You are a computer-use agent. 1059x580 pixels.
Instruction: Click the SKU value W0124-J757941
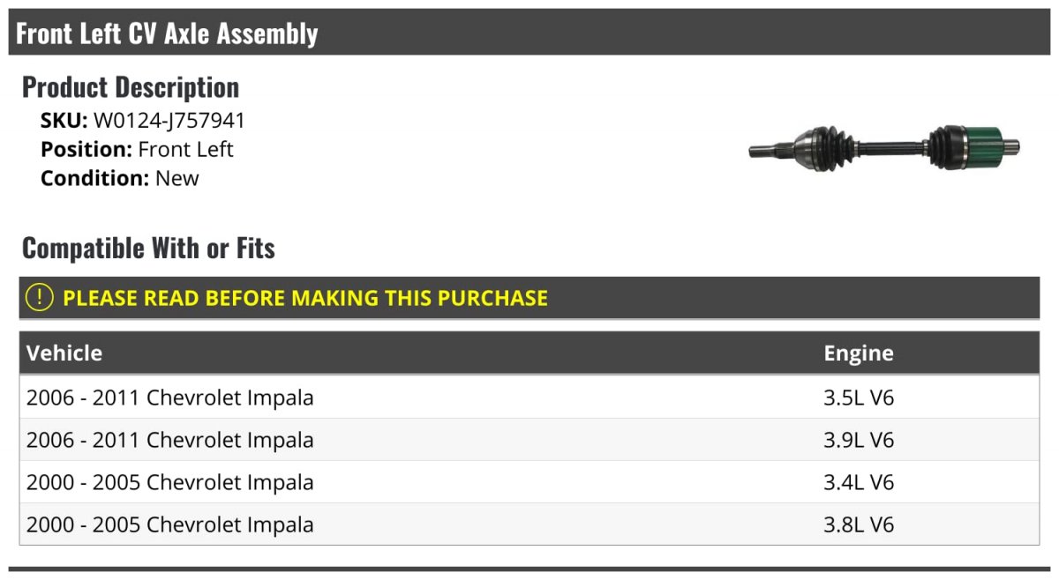tap(169, 121)
